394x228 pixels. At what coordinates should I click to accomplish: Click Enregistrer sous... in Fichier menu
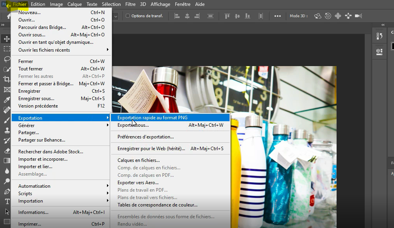(x=36, y=99)
